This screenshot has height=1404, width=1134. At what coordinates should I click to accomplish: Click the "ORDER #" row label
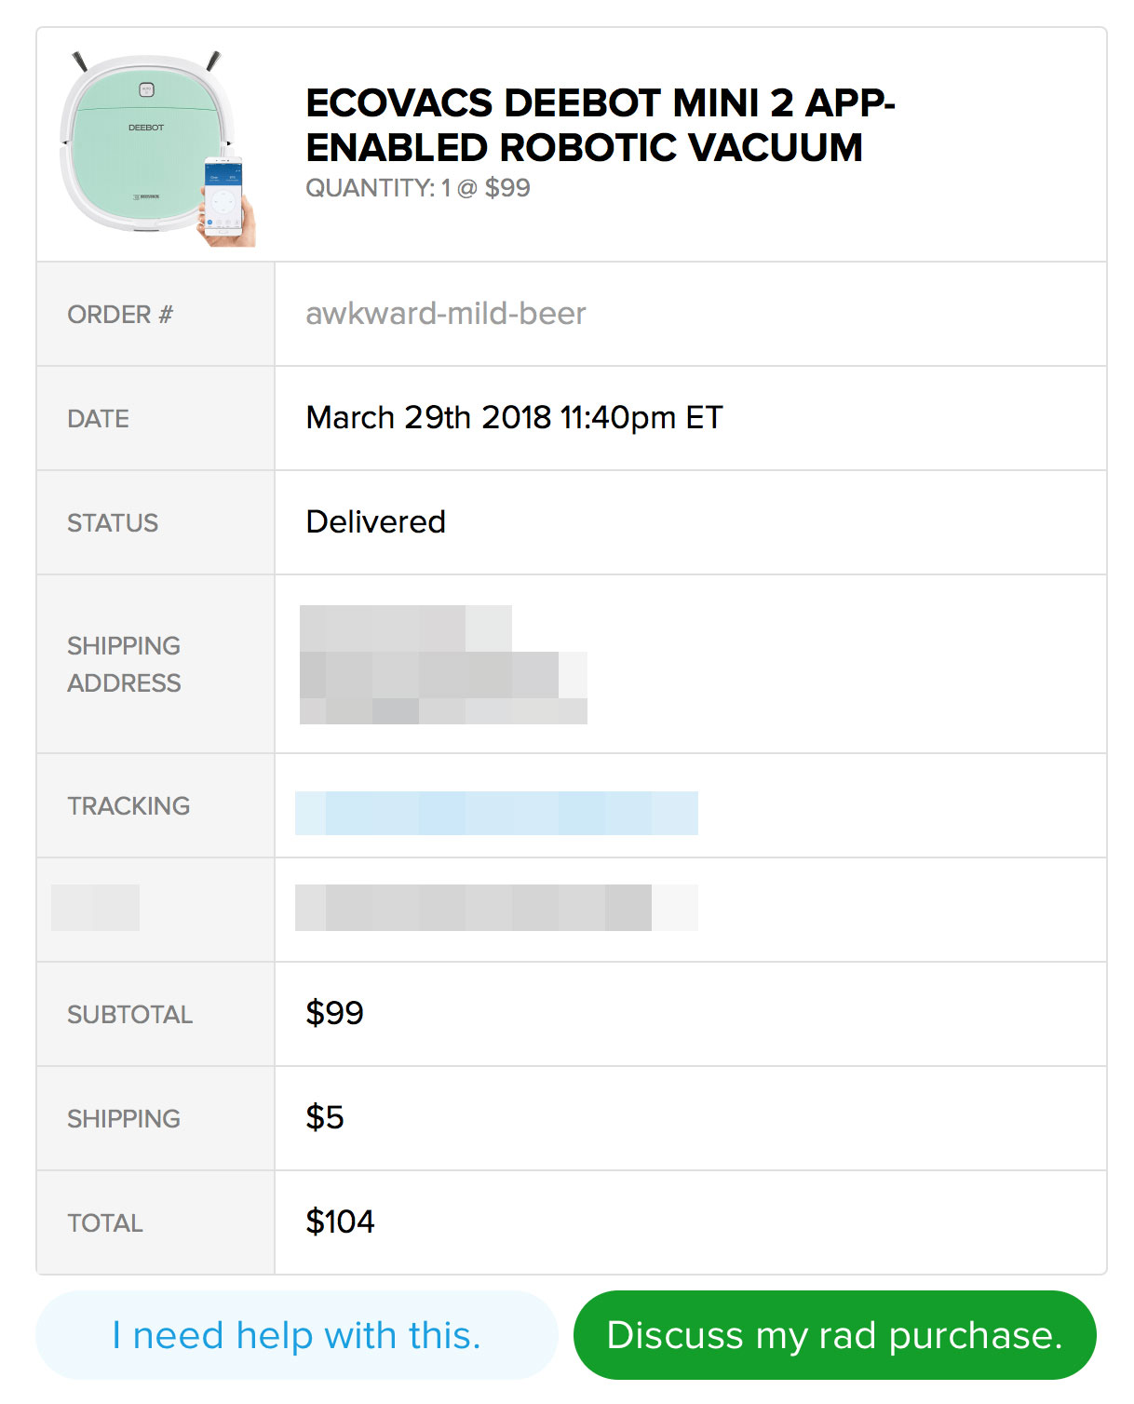pyautogui.click(x=120, y=315)
